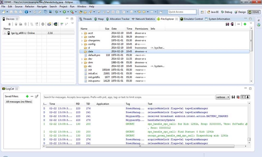Toggle display of saved filters view

(x=243, y=97)
